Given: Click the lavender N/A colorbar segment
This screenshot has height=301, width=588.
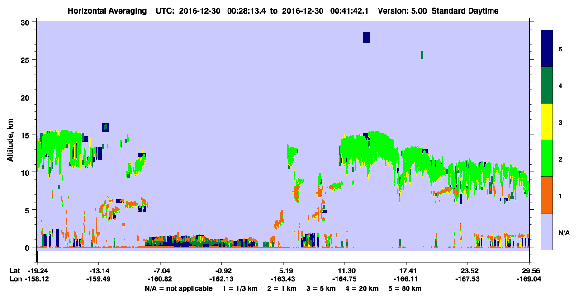Looking at the screenshot, I should (x=547, y=232).
